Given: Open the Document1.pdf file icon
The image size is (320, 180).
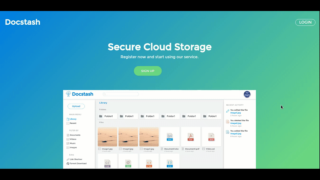Looking at the screenshot, I should [x=190, y=136].
